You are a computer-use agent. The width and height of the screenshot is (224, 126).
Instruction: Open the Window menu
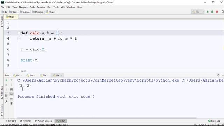tap(71, 7)
